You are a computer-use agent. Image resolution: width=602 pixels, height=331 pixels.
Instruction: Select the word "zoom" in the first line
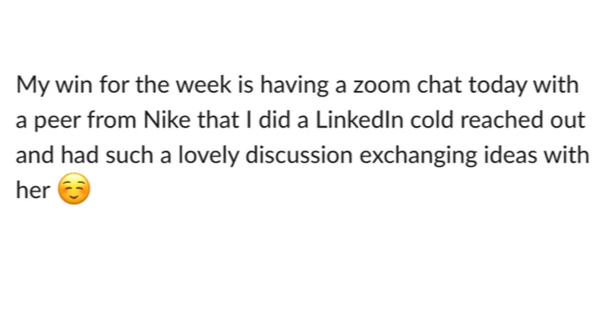click(382, 85)
